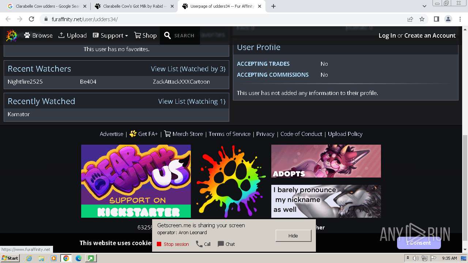This screenshot has height=263, width=468.
Task: Click the search magnifier icon
Action: [167, 35]
